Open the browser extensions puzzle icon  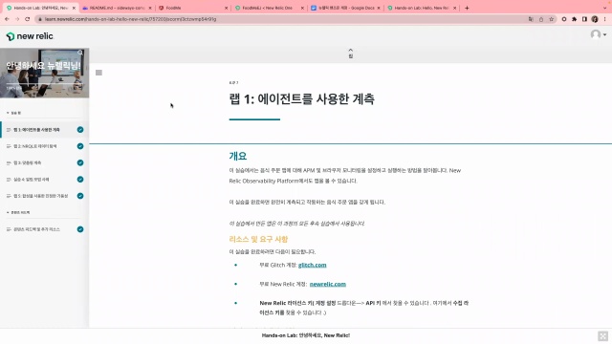point(574,19)
